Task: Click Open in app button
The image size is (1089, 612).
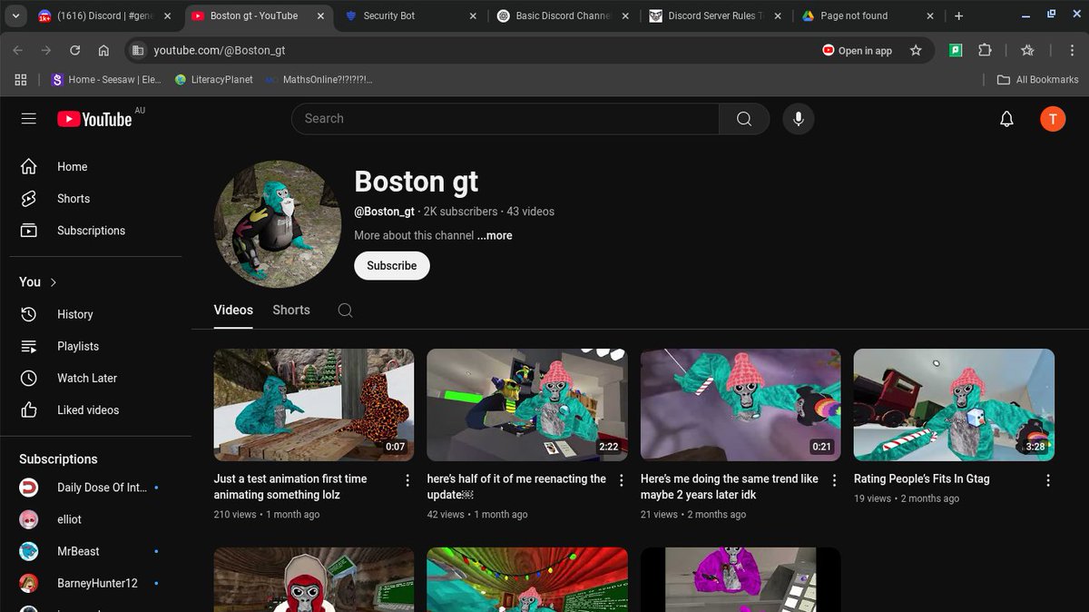Action: click(858, 51)
